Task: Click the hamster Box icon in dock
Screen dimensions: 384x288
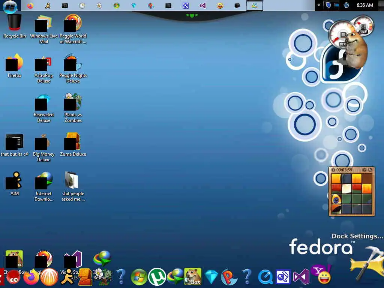Action: (193, 277)
